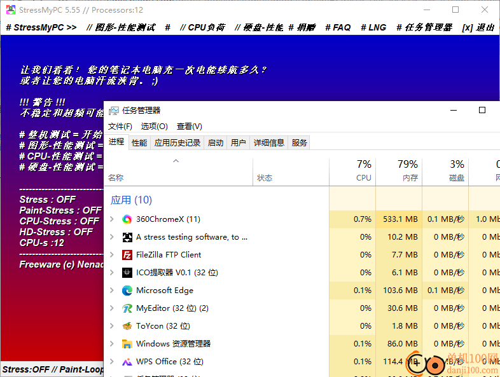Click the Microsoft Edge process icon
The height and width of the screenshot is (377, 500).
[127, 291]
